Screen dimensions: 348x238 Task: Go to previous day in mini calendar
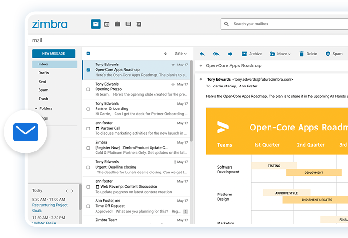(x=67, y=191)
